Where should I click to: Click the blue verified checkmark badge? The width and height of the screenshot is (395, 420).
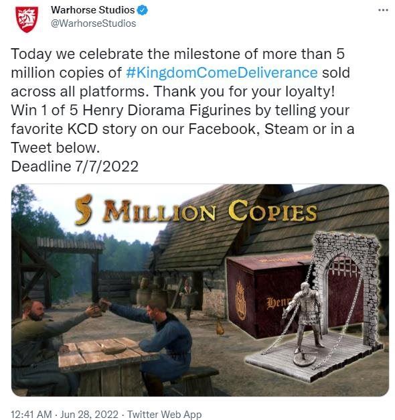(x=143, y=11)
